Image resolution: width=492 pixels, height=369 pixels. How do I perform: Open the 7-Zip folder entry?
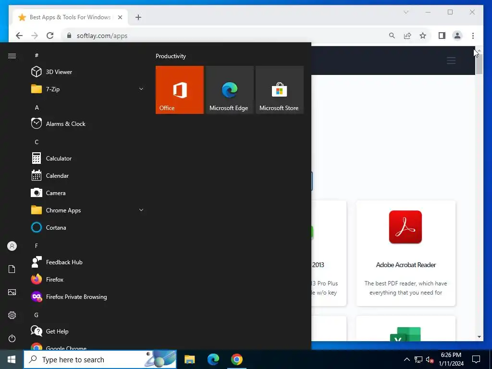(x=88, y=89)
